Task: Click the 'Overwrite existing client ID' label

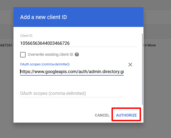Action: click(50, 54)
